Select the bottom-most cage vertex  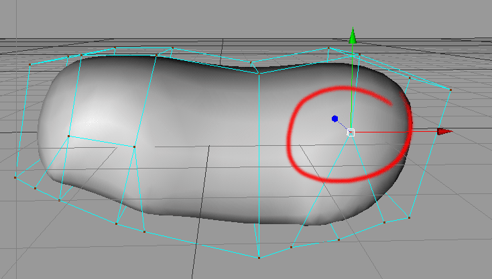(x=259, y=257)
